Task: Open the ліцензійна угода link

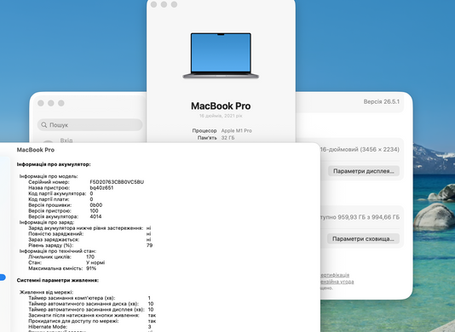Action: pyautogui.click(x=337, y=281)
